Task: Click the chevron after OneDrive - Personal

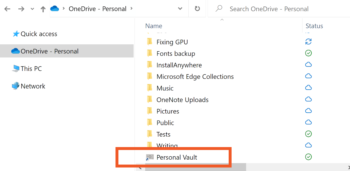Action: tap(132, 8)
